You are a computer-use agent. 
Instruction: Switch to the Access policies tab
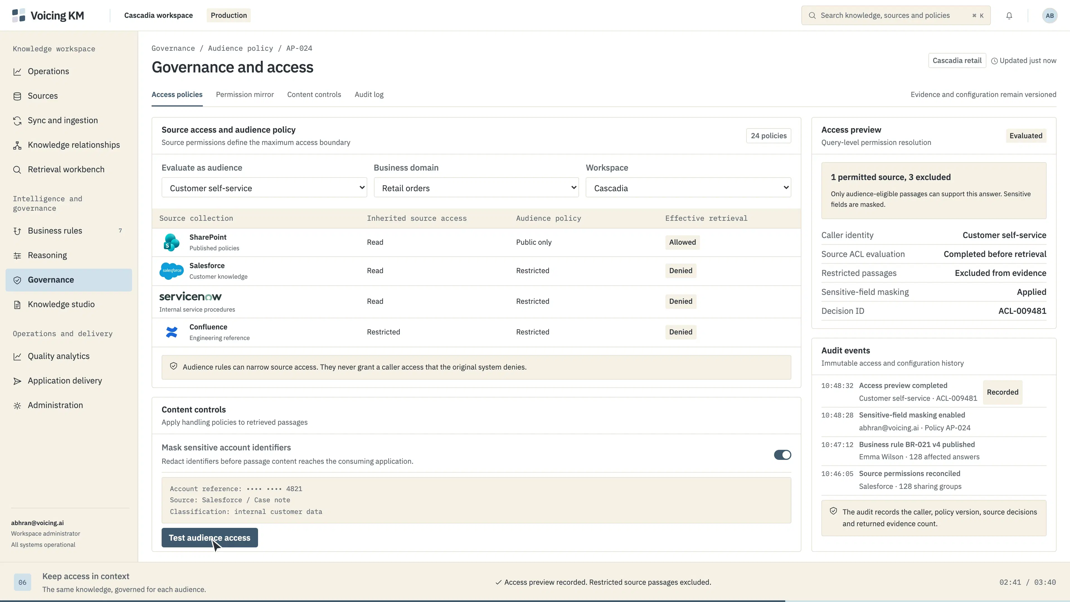[x=177, y=95]
